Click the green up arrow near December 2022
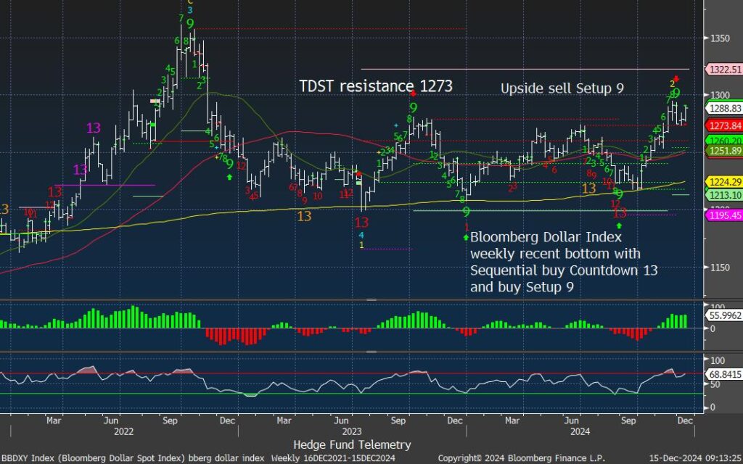 click(x=230, y=176)
